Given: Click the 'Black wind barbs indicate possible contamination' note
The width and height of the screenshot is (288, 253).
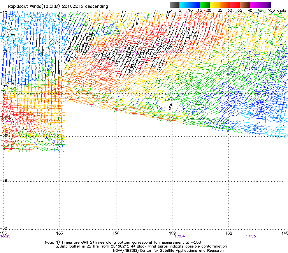Looking at the screenshot, I should coord(179,246).
